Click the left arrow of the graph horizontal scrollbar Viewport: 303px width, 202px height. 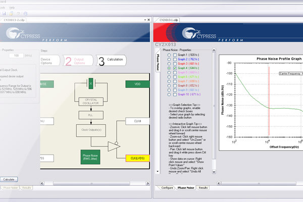pyautogui.click(x=219, y=183)
